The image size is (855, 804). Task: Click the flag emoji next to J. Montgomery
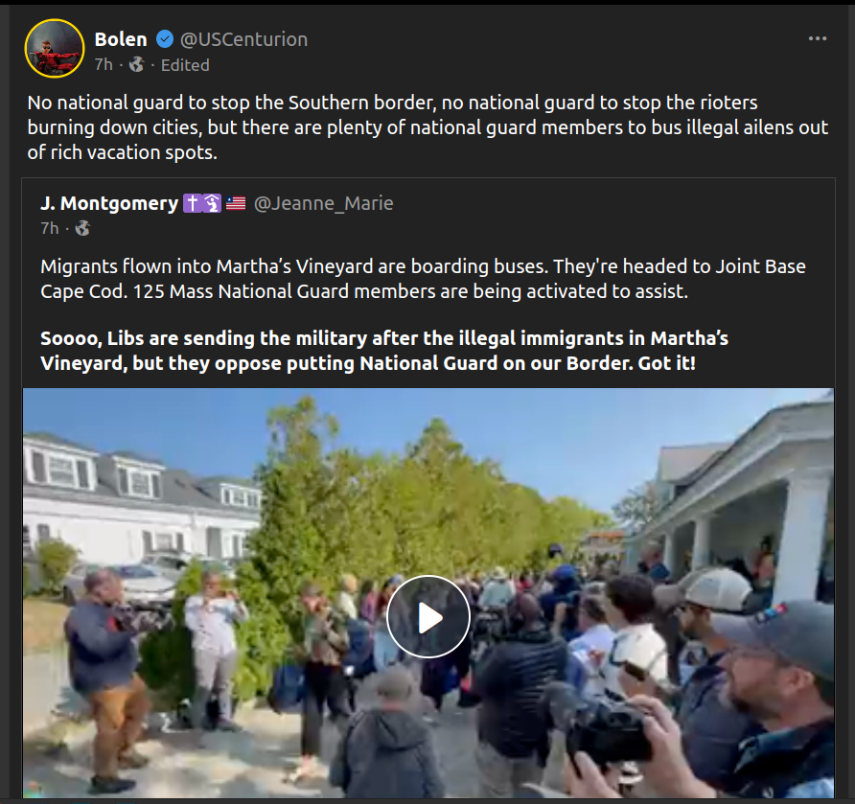[x=236, y=203]
